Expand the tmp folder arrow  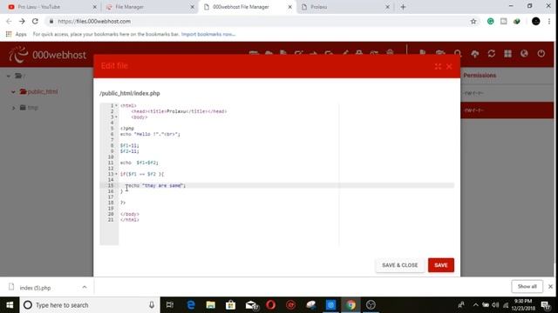click(x=14, y=108)
